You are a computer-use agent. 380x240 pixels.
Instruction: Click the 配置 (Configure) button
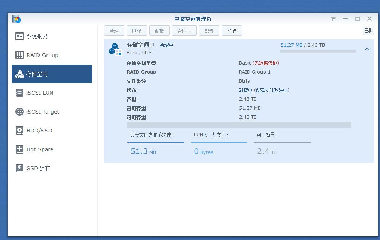(209, 31)
